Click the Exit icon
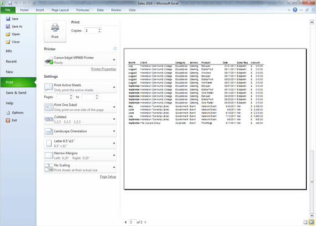Screen dimensions: 316x226 [8, 120]
